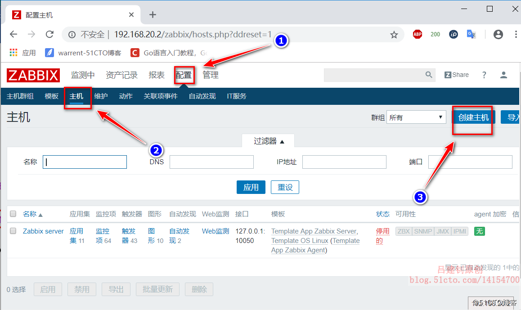Focus the IP地址 filter input
521x310 pixels.
[x=344, y=162]
